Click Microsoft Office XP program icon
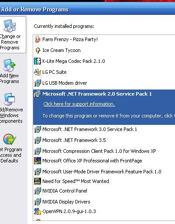The height and width of the screenshot is (224, 175). pos(38,161)
